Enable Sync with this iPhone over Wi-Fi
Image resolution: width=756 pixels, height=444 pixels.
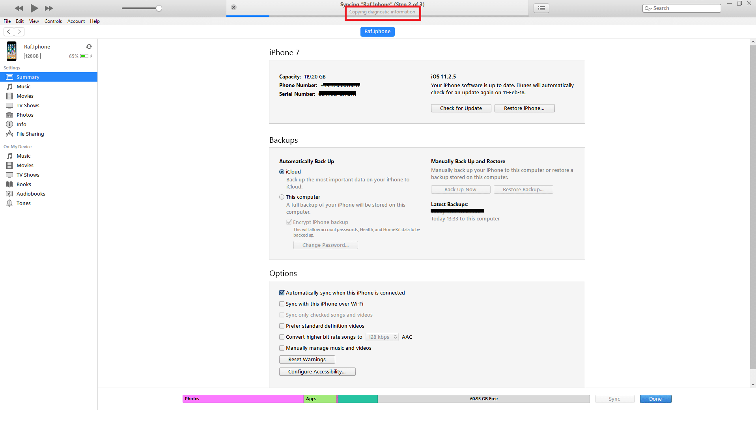(x=282, y=304)
